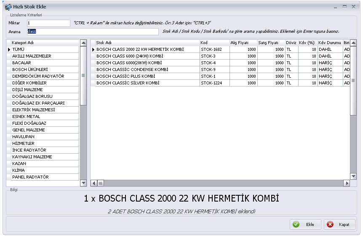Select BACALAR category
Viewport: 363px width, 236px height.
(x=45, y=63)
